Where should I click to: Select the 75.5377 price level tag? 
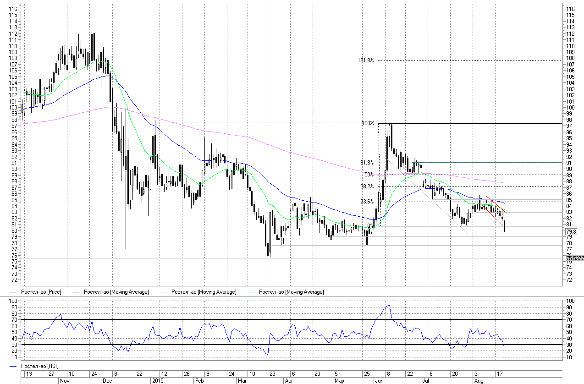point(575,258)
